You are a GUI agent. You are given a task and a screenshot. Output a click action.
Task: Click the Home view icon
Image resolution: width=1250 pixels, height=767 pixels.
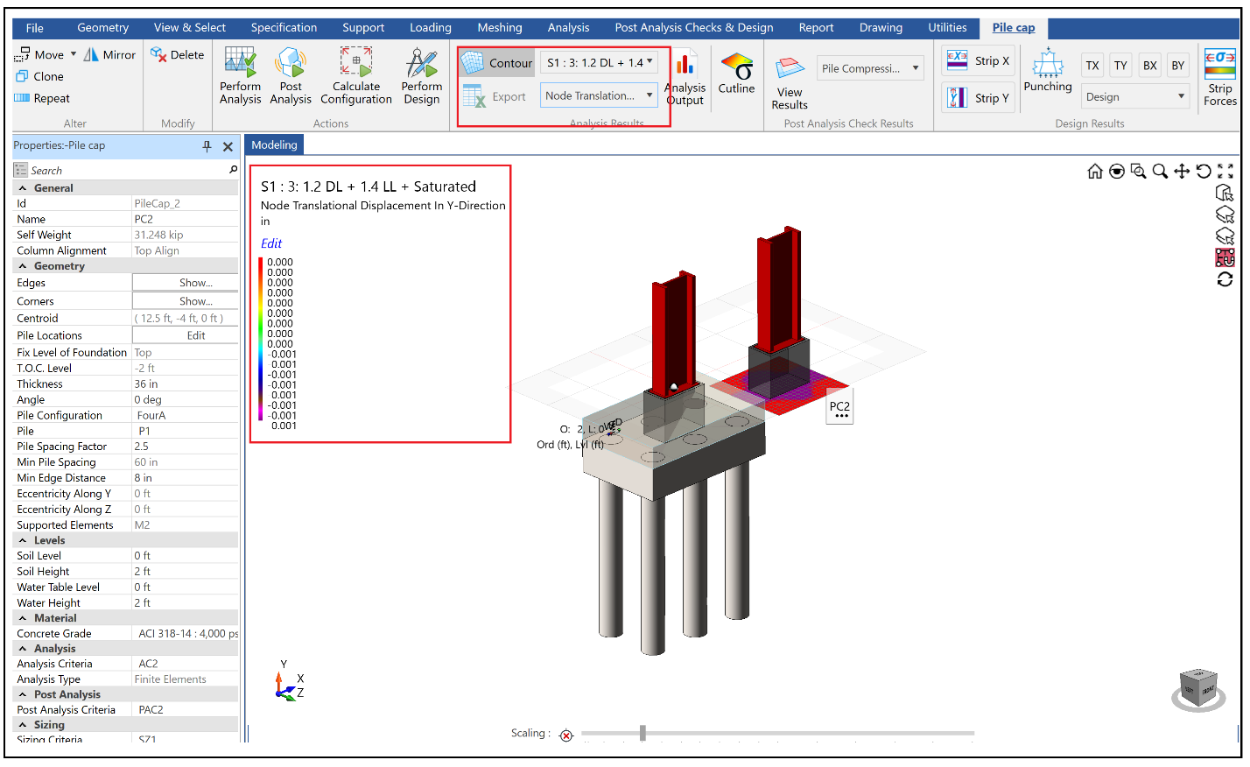click(1095, 172)
